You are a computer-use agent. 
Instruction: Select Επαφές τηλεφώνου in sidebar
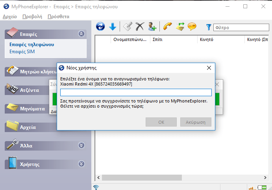tap(31, 45)
